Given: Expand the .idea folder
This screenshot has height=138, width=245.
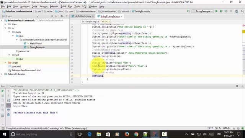Looking at the screenshot, I should pyautogui.click(x=5, y=25).
